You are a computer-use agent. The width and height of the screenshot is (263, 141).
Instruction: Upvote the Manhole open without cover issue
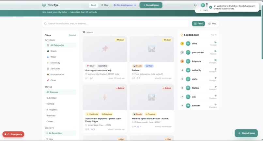click(x=138, y=127)
